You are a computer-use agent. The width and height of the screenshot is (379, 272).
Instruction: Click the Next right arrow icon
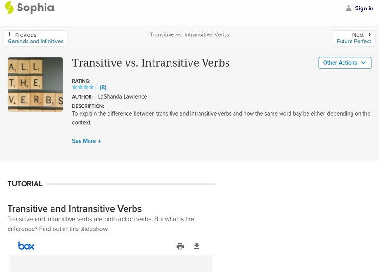370,34
